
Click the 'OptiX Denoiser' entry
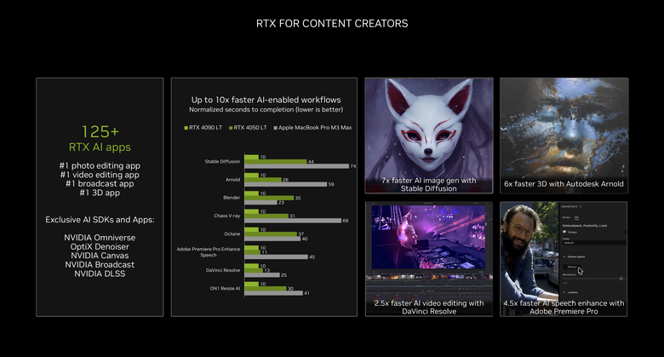click(x=100, y=246)
